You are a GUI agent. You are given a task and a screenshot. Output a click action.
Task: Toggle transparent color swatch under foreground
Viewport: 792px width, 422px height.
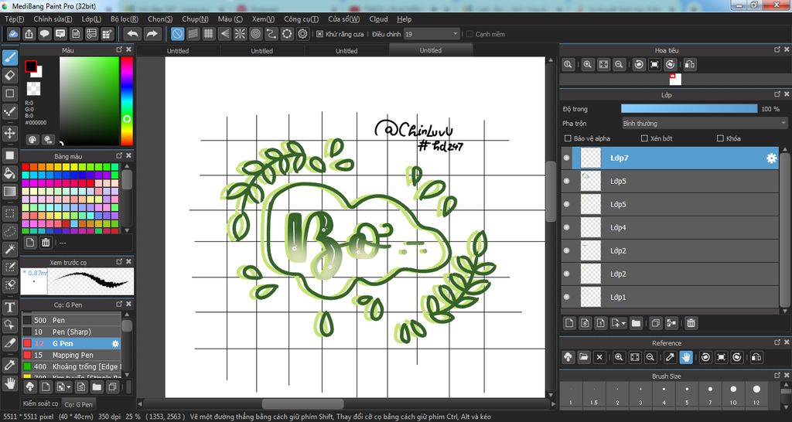(33, 89)
